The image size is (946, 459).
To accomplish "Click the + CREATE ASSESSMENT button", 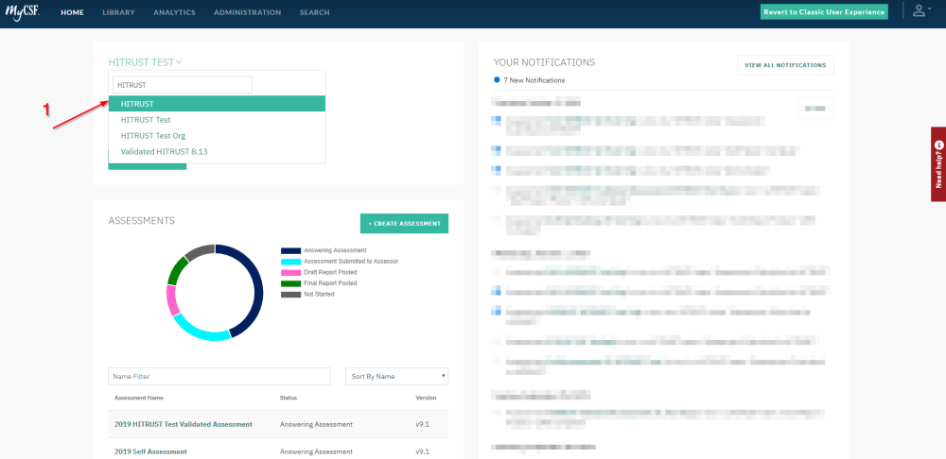I will pyautogui.click(x=404, y=224).
